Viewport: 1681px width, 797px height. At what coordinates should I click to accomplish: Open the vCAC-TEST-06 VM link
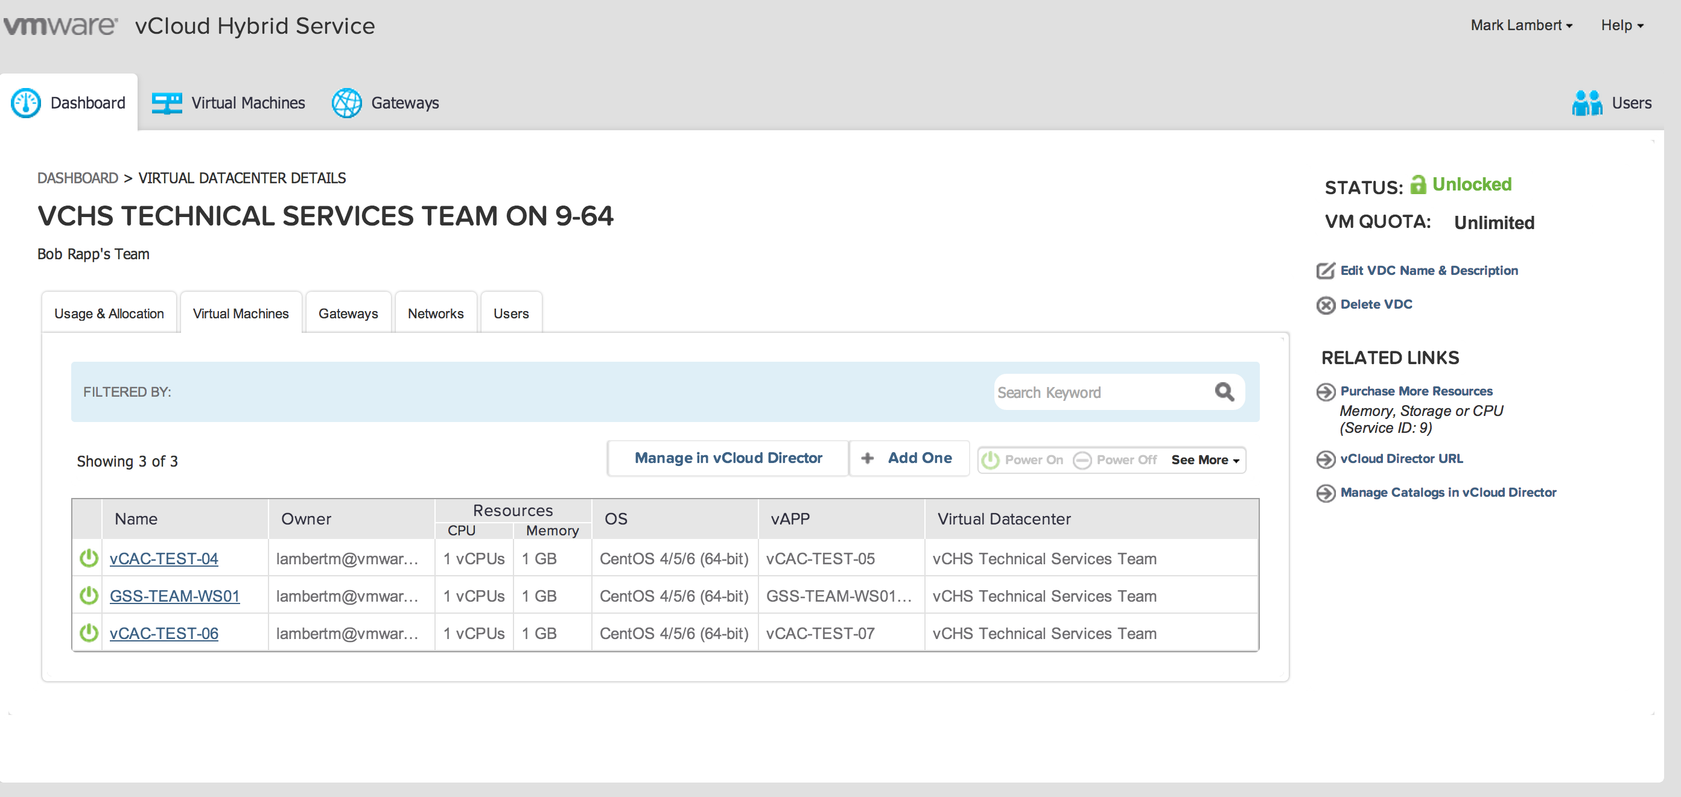point(164,633)
